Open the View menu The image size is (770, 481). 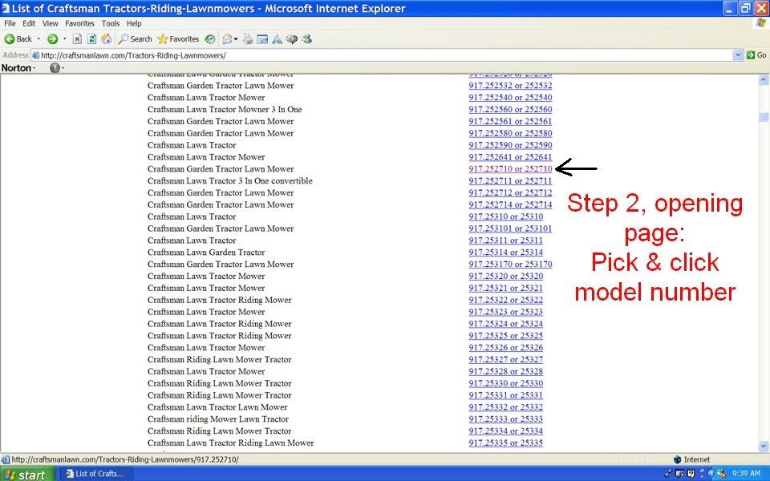[x=50, y=23]
